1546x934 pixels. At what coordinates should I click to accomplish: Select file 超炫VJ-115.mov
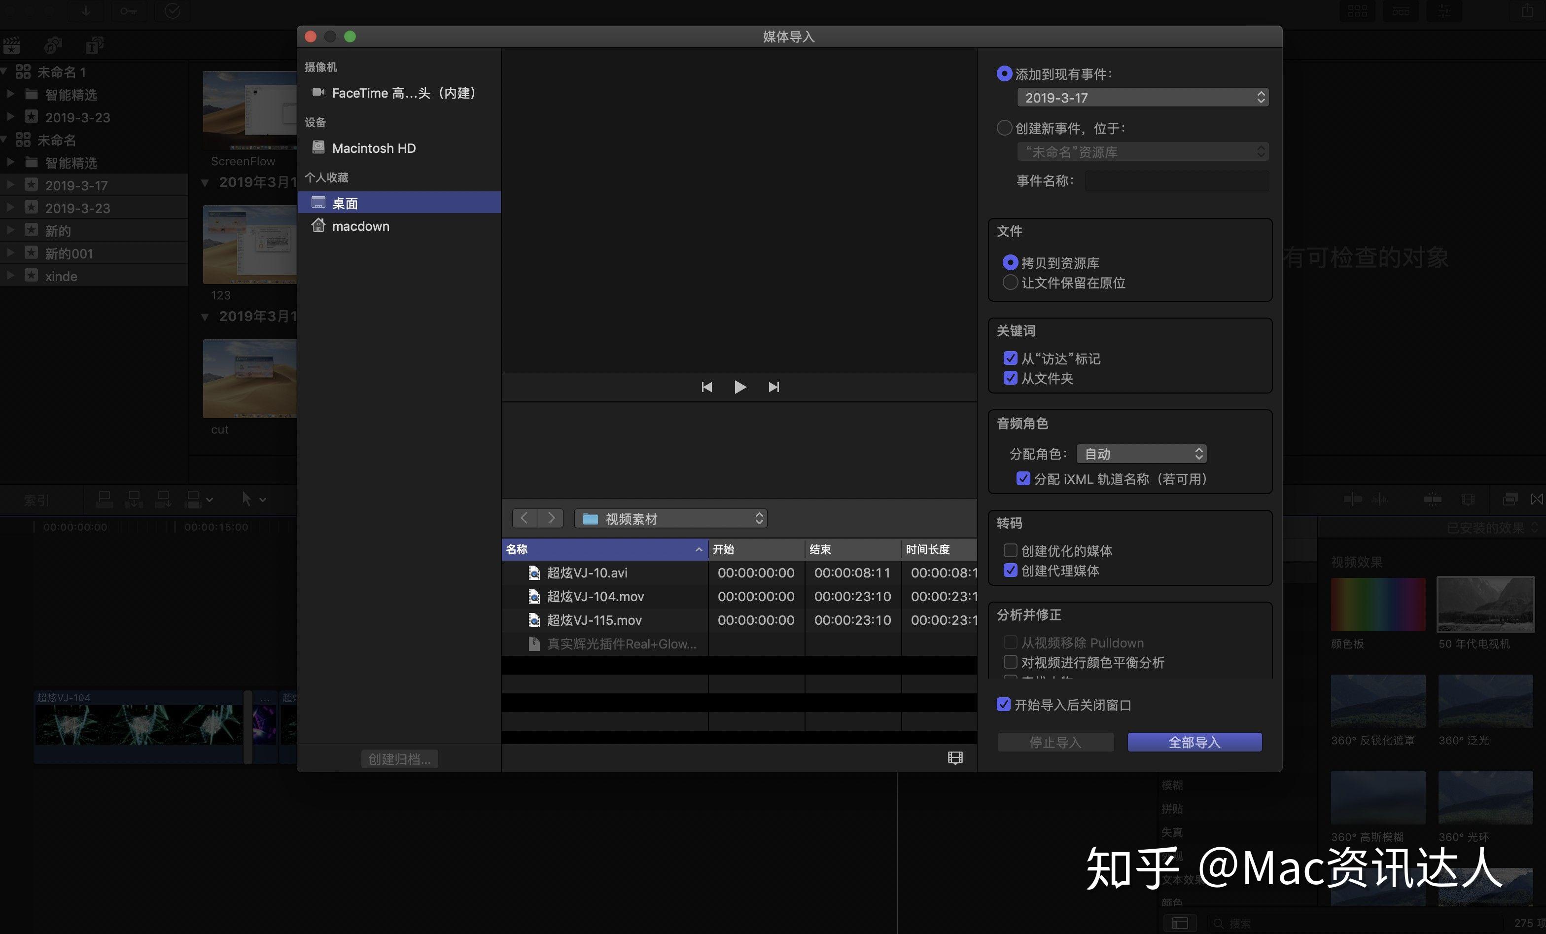point(605,620)
